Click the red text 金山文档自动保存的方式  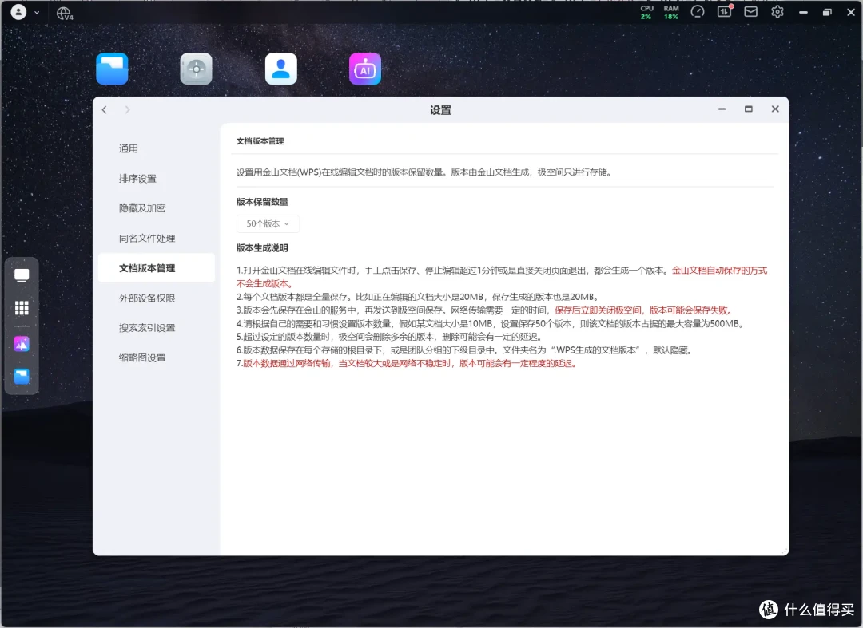click(x=719, y=271)
